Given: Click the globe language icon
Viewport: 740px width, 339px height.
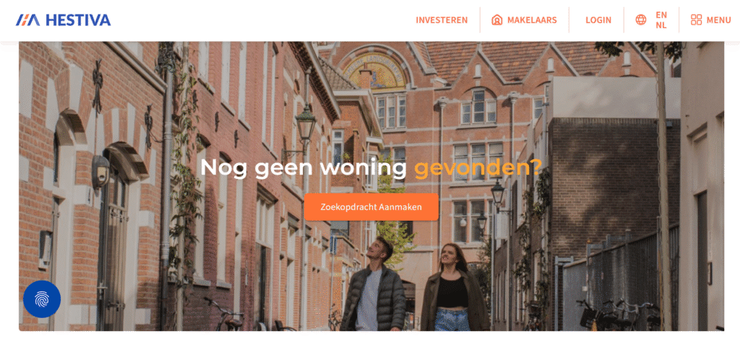Looking at the screenshot, I should [641, 19].
